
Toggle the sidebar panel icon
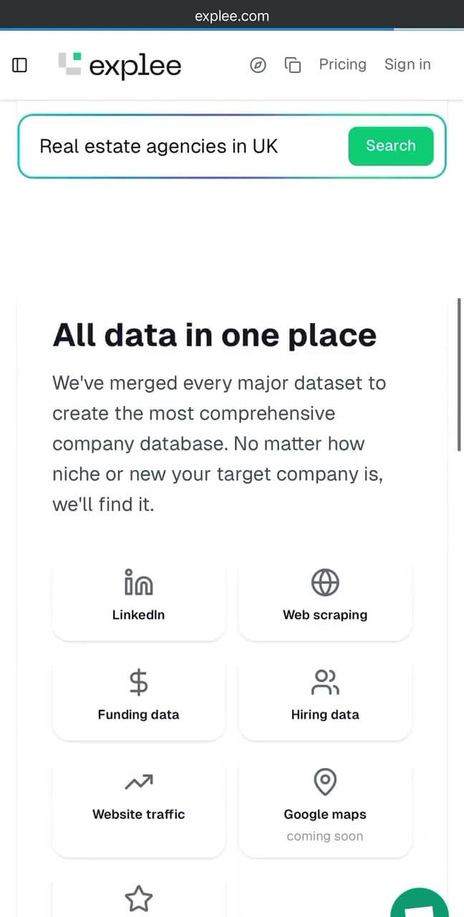[x=20, y=65]
